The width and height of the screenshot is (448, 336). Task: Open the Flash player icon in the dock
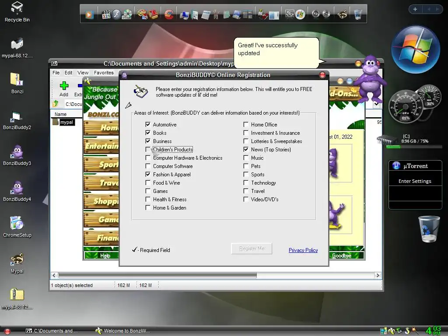pyautogui.click(x=116, y=14)
